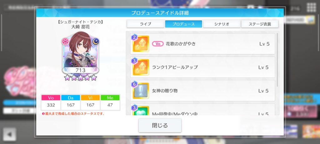Switch to the ライブ tab
The width and height of the screenshot is (320, 144).
point(145,24)
